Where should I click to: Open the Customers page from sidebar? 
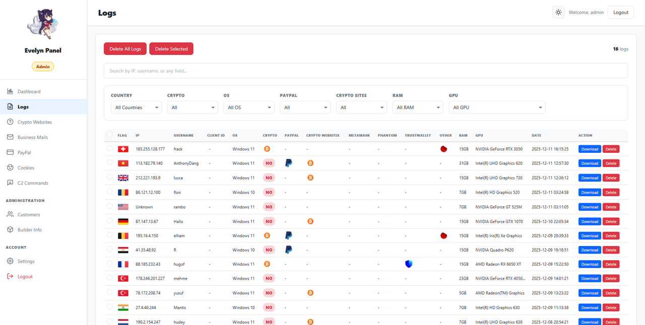pos(43,214)
